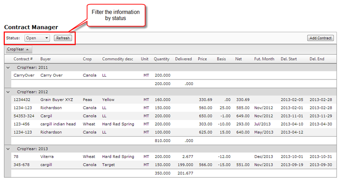
Task: Sort by the Net column header
Action: [x=238, y=59]
